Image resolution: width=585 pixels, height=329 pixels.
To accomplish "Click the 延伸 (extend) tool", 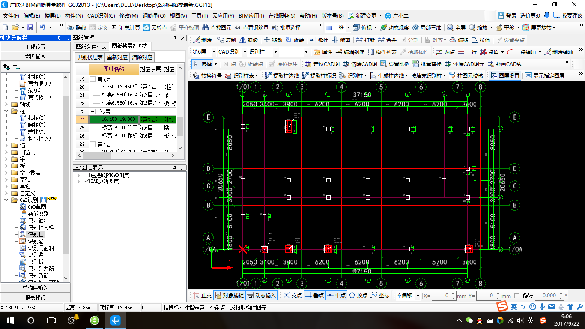I will click(x=319, y=40).
